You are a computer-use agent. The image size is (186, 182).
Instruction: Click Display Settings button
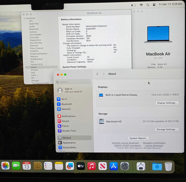coord(167,103)
